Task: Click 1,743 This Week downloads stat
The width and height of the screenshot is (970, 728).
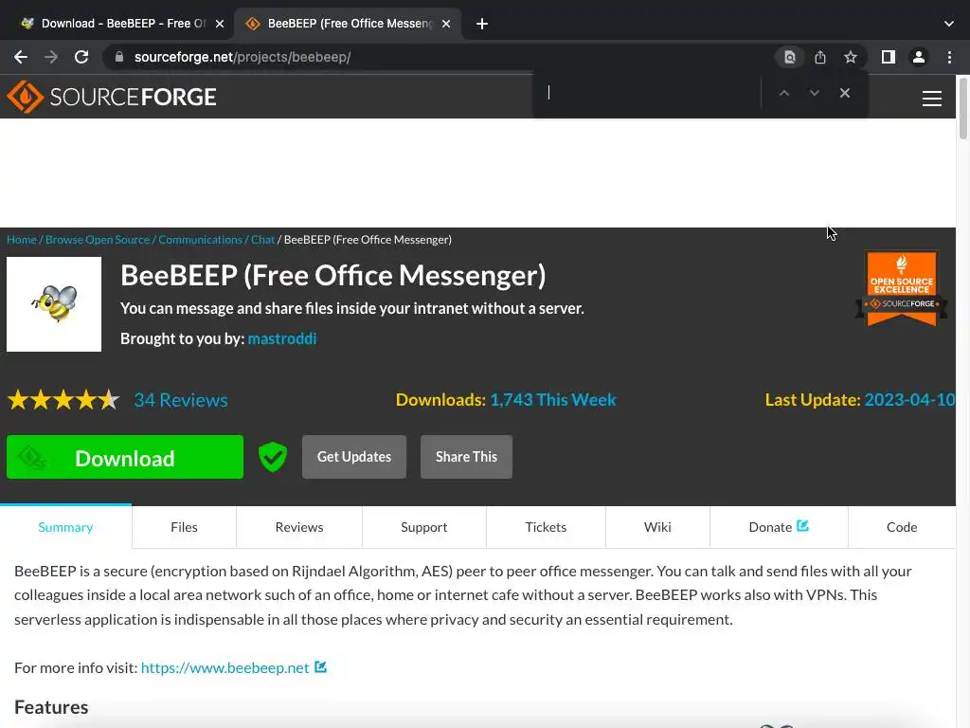Action: (553, 400)
